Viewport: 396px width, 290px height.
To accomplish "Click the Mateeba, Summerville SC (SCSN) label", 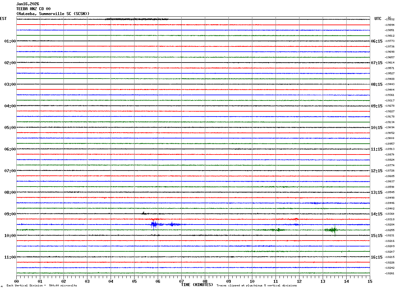I will click(x=53, y=14).
